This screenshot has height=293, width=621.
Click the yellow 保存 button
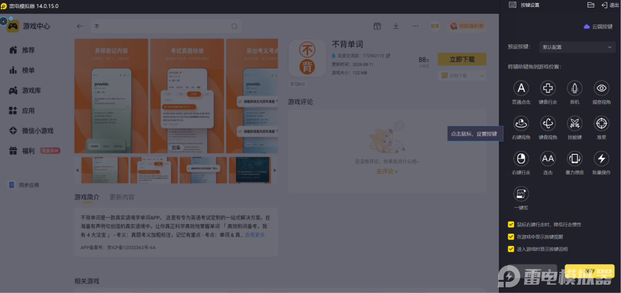point(590,271)
